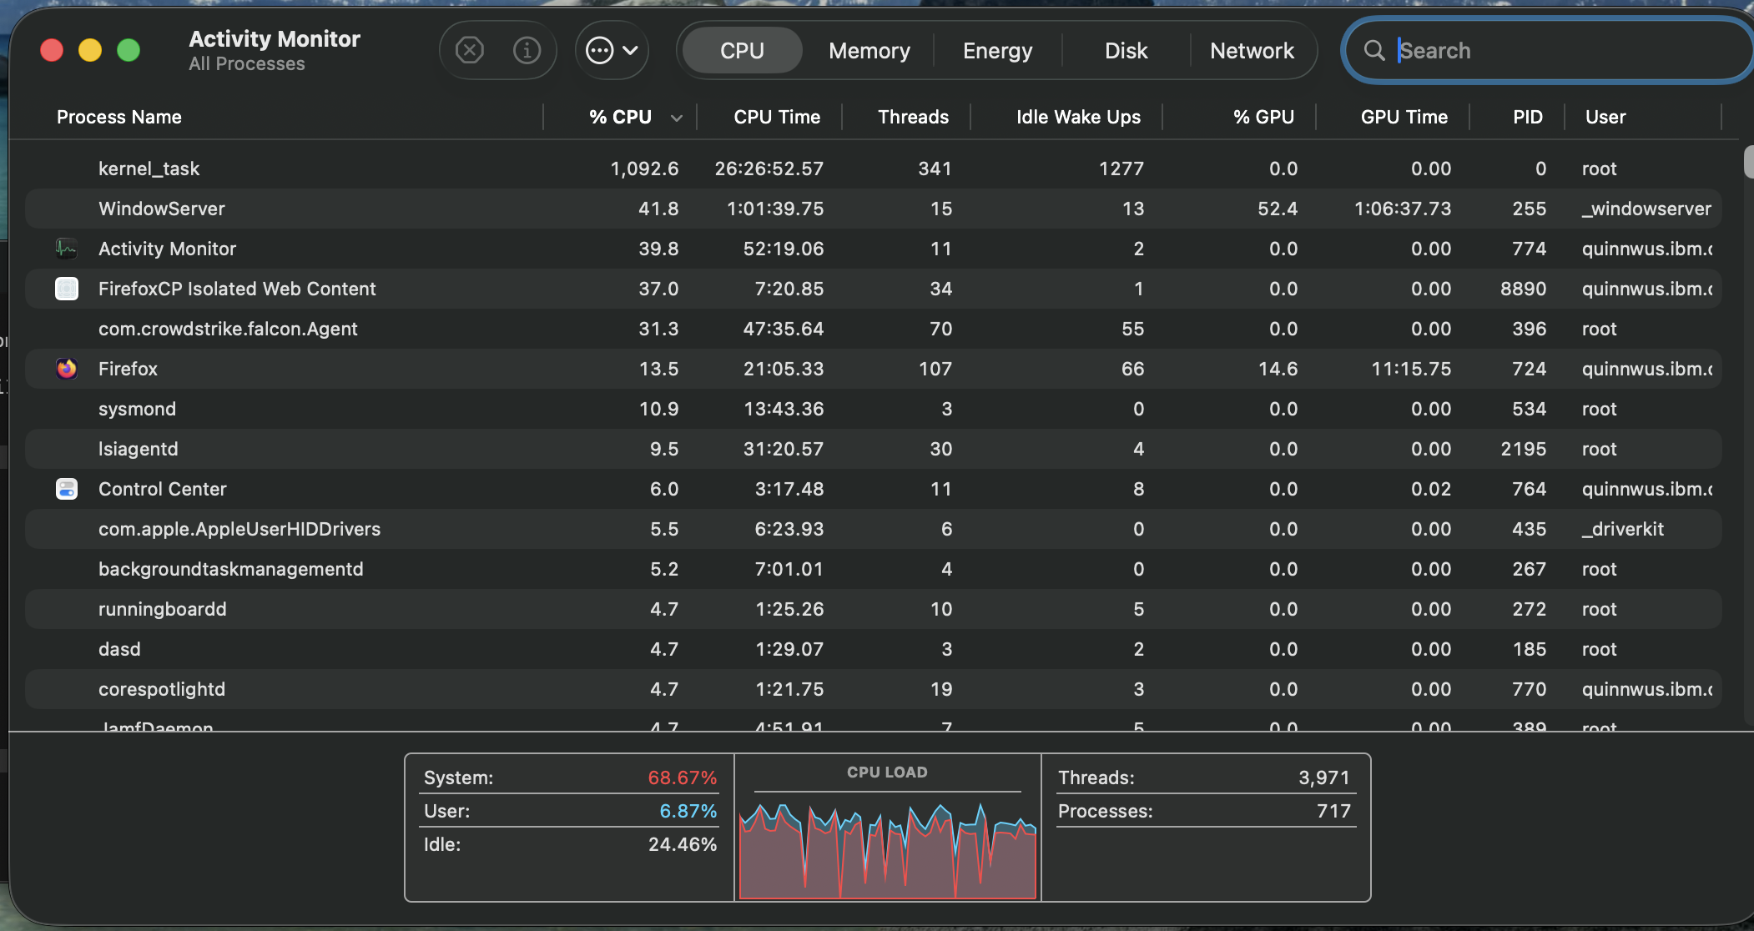Open the Disk tab
This screenshot has height=931, width=1754.
1126,51
